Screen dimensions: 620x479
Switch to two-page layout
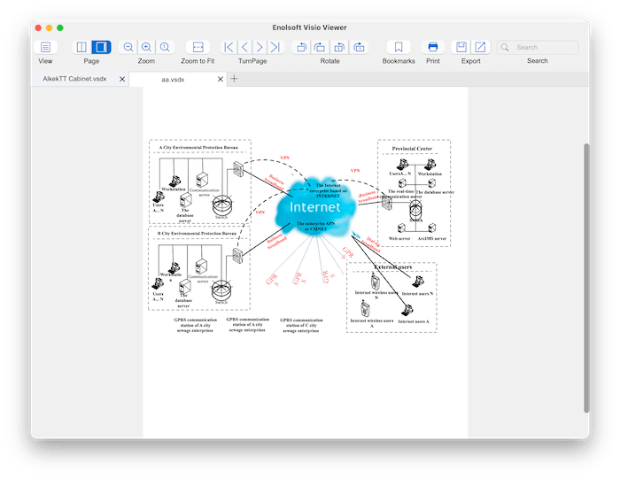[81, 47]
